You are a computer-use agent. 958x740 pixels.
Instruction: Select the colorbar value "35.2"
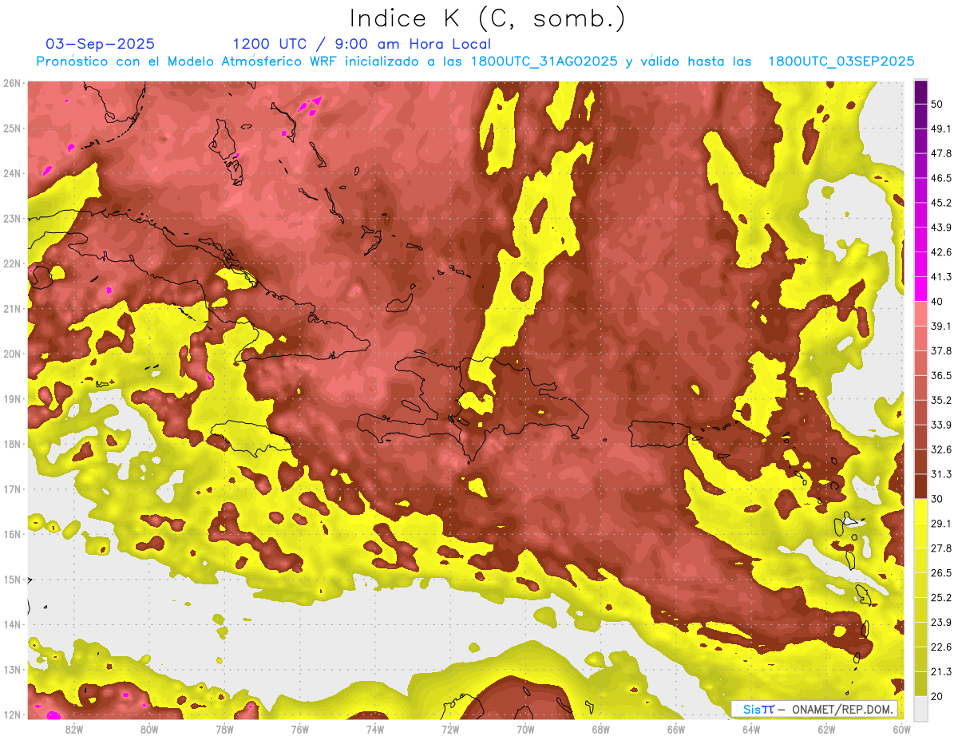click(941, 400)
